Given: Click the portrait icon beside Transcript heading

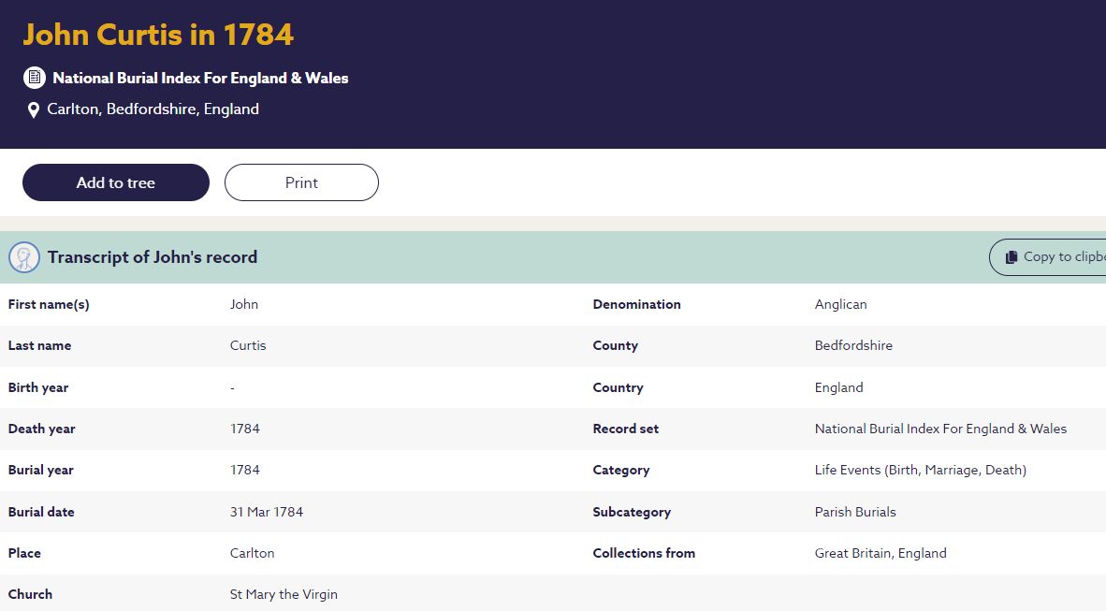Looking at the screenshot, I should (24, 257).
